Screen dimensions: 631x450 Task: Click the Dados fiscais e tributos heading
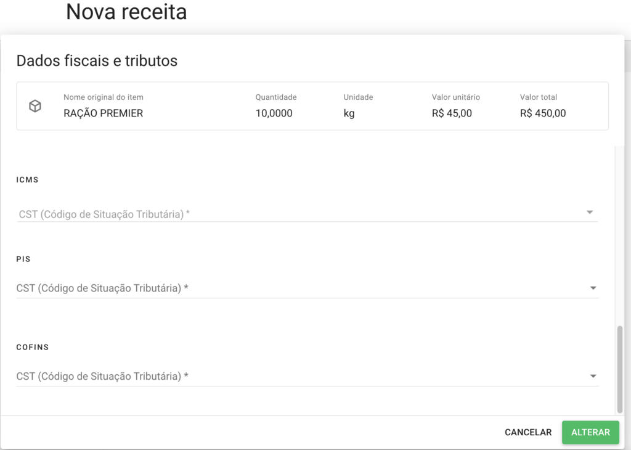tap(96, 61)
